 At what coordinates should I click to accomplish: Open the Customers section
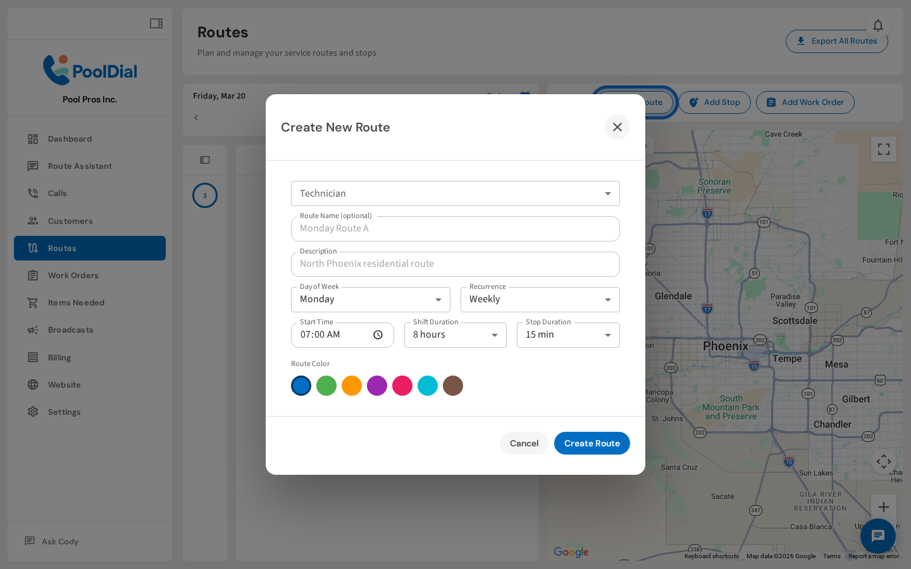70,221
